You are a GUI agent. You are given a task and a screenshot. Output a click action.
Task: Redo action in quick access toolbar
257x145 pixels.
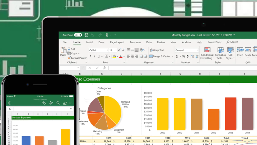pyautogui.click(x=100, y=35)
